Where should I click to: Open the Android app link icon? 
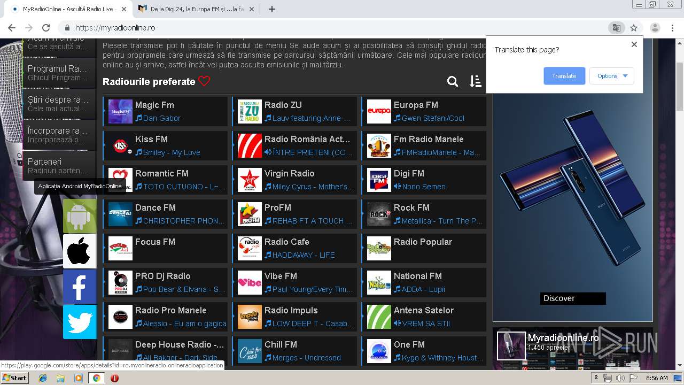80,216
